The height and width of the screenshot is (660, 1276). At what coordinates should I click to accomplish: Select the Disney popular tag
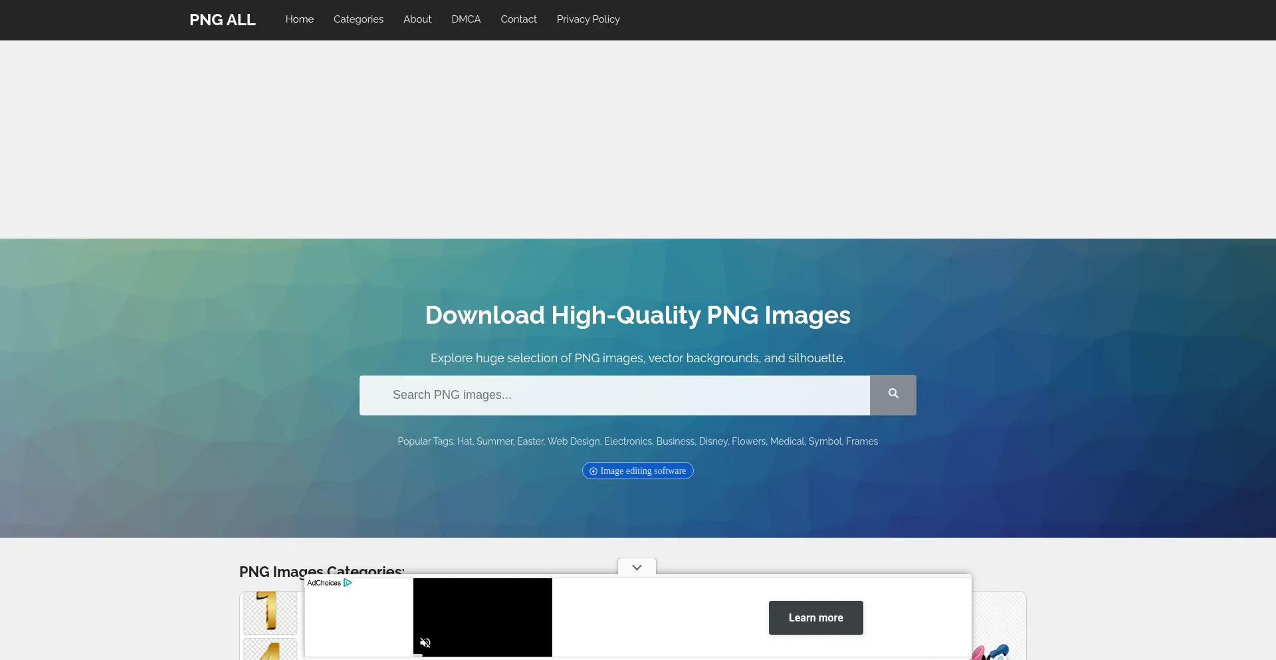(x=712, y=441)
